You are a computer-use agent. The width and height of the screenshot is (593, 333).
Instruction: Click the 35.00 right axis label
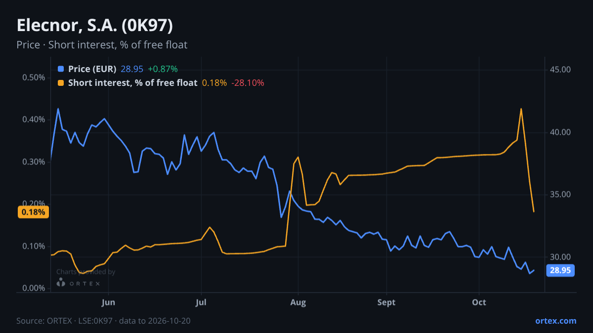point(560,194)
